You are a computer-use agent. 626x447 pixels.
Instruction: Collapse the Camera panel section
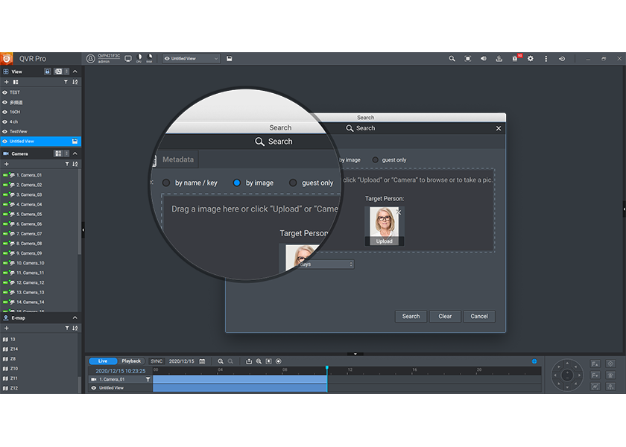tap(75, 153)
